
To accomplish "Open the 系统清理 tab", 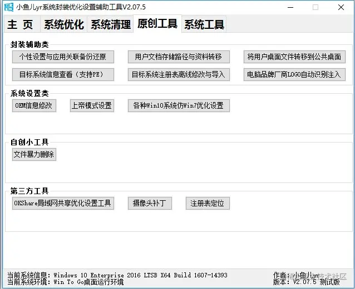I will pyautogui.click(x=111, y=24).
